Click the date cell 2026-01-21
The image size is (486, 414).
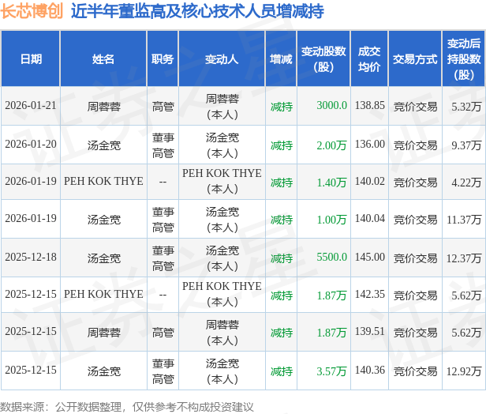(31, 106)
